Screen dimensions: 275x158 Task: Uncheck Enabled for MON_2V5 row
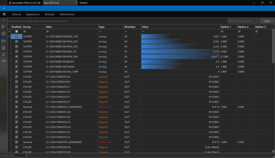coord(17,41)
